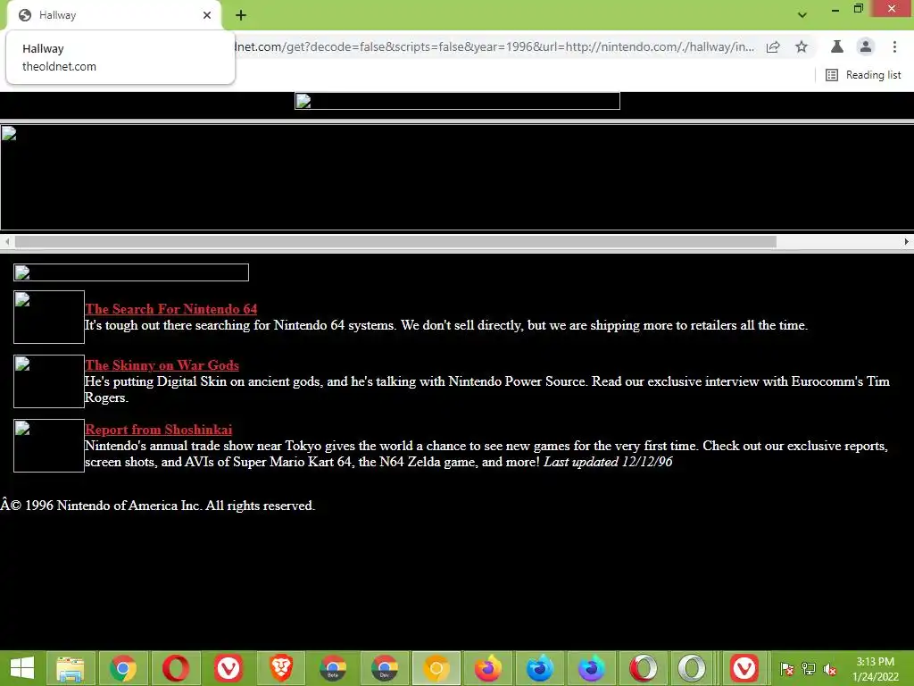Open the Opera Beta taskbar icon
This screenshot has height=686, width=914.
643,668
